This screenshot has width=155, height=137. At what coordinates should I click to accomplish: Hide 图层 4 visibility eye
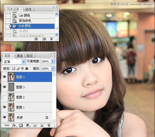coord(4,77)
